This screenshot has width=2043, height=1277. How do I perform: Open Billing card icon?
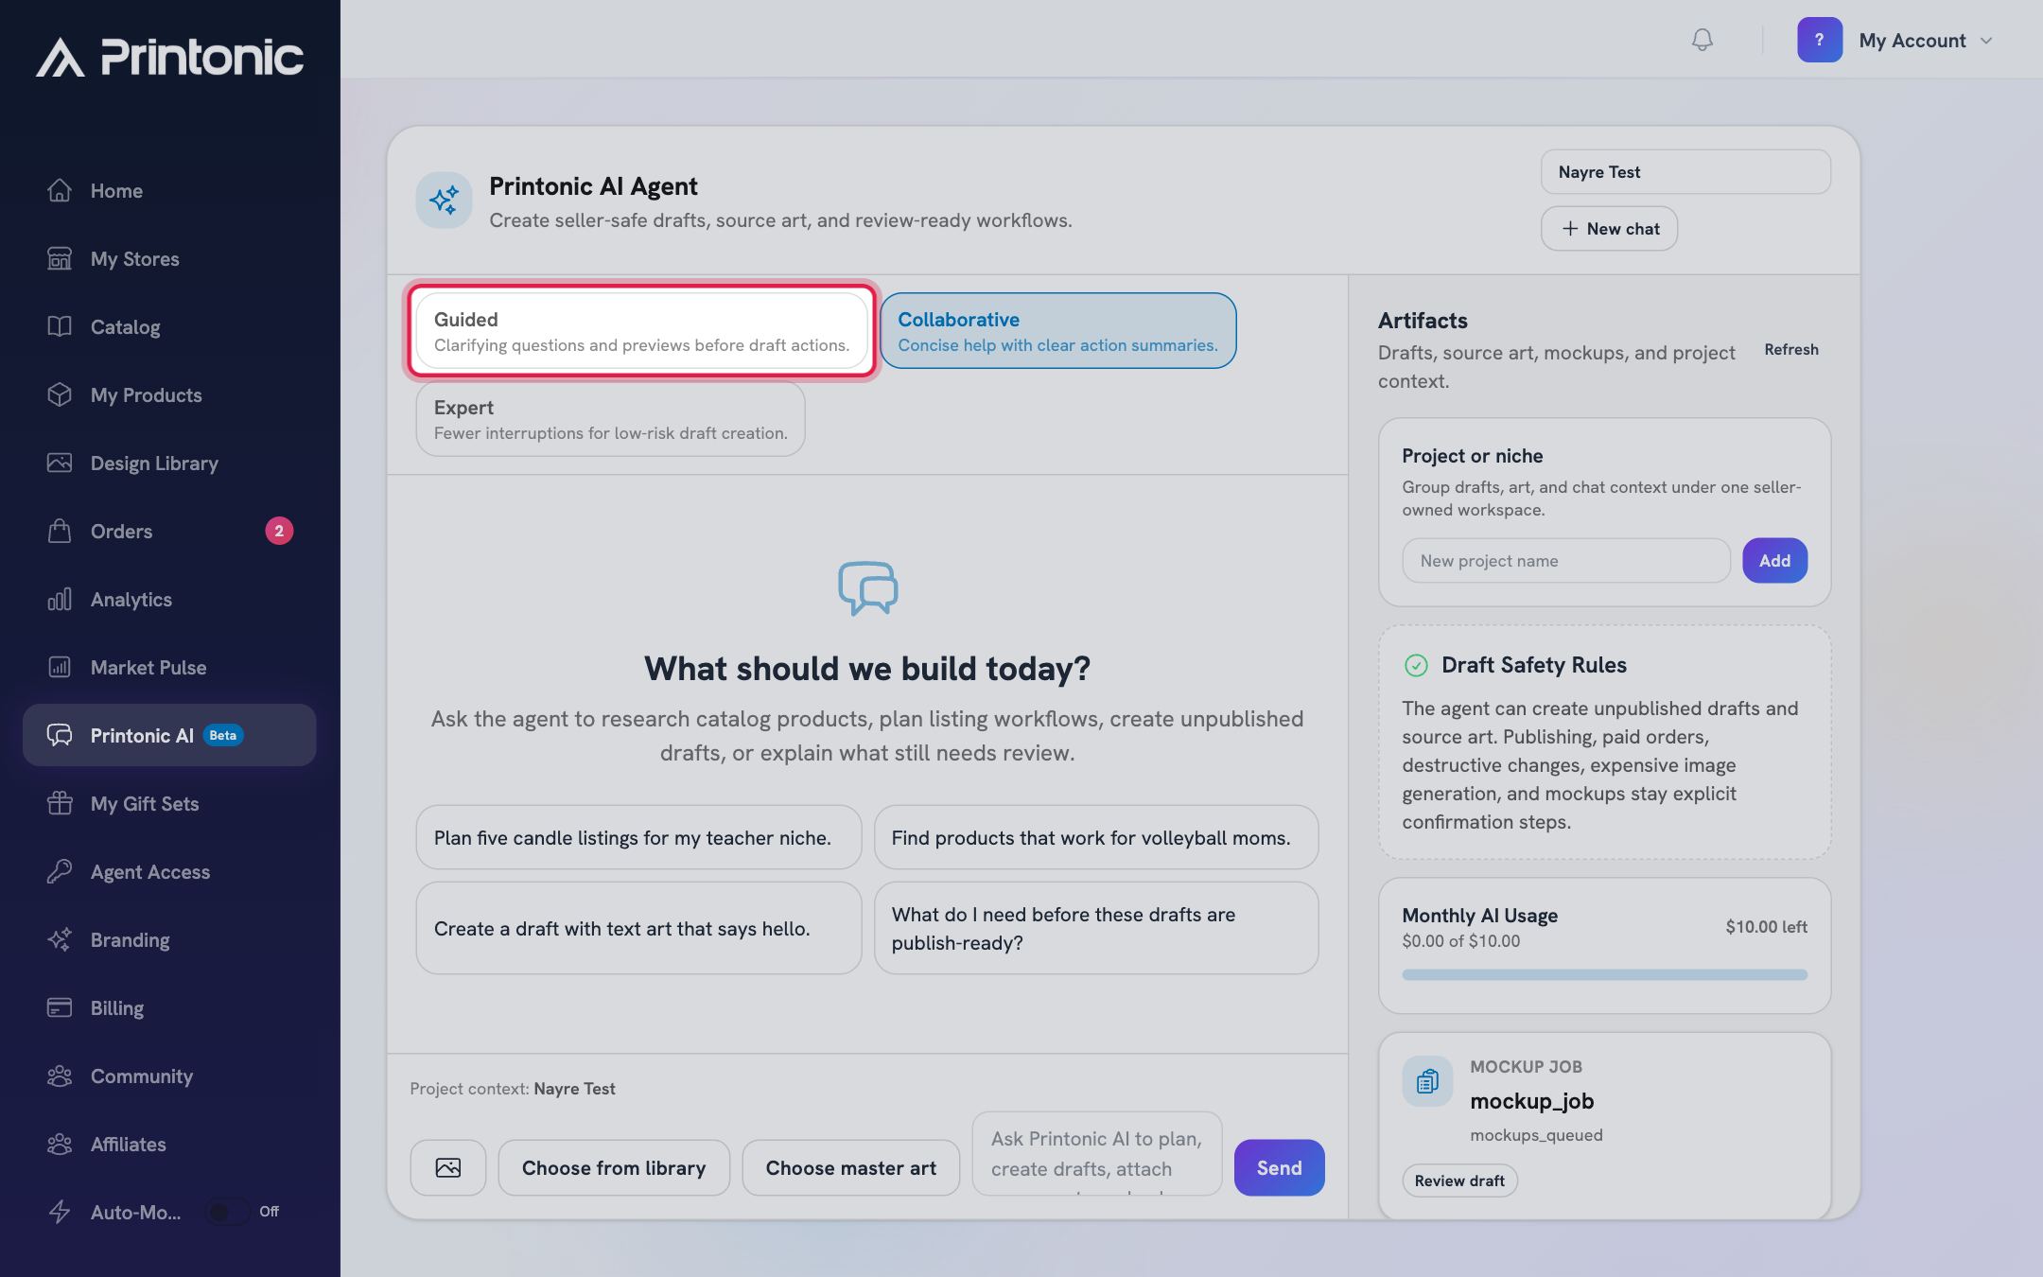(x=60, y=1007)
